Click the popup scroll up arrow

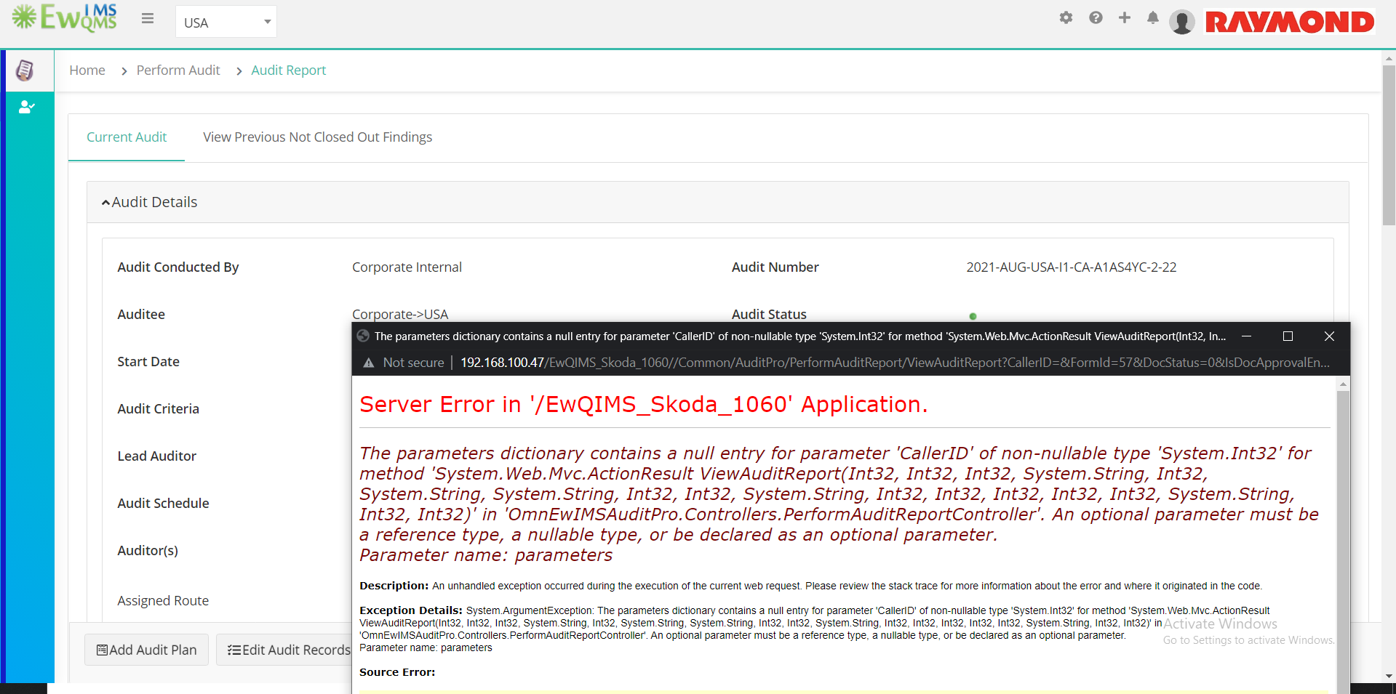click(1343, 384)
